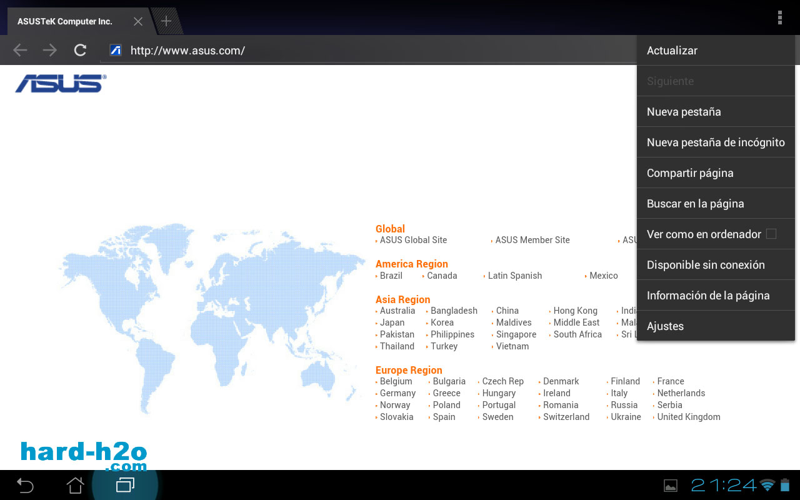Open the Latin Spanish site link
Screen dimensions: 800x500
click(x=515, y=276)
